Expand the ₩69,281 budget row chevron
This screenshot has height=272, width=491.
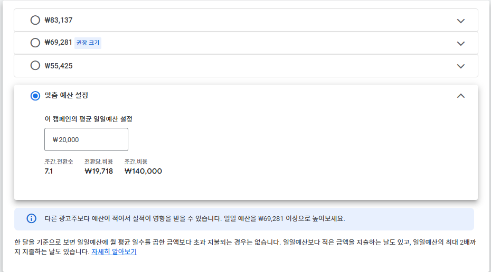[x=460, y=43]
